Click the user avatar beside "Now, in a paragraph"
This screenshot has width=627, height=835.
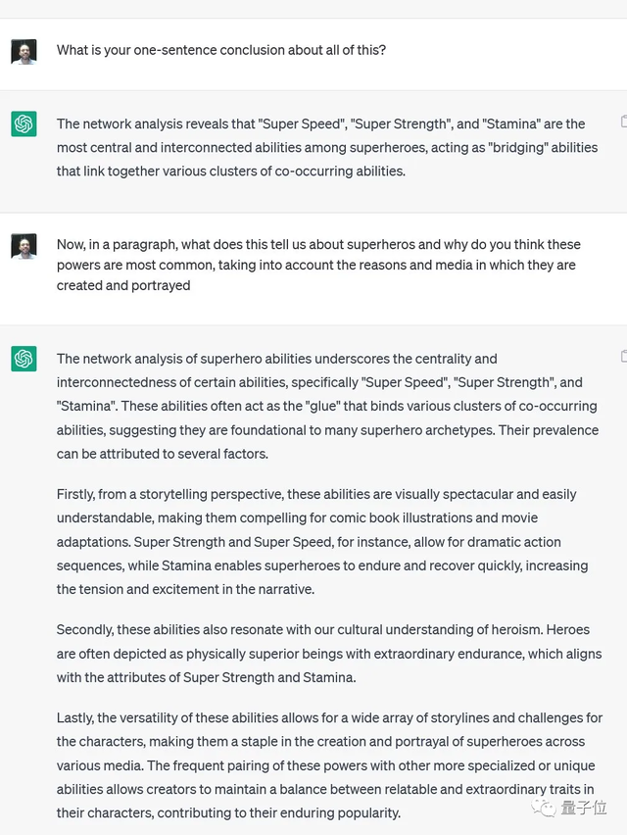click(x=24, y=246)
